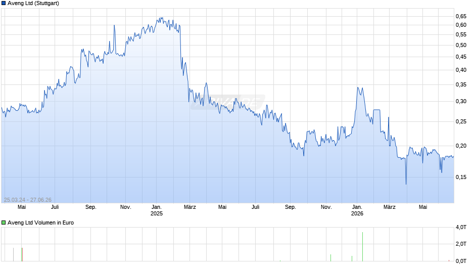Click the 0,40 price axis label
Image resolution: width=475 pixels, height=266 pixels.
461,70
